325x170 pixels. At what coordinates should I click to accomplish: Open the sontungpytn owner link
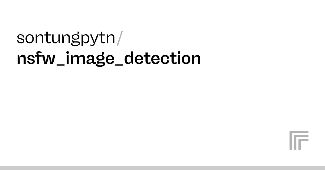click(66, 38)
